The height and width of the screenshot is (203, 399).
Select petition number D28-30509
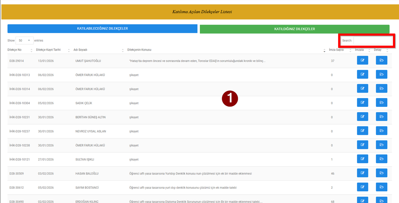17,173
